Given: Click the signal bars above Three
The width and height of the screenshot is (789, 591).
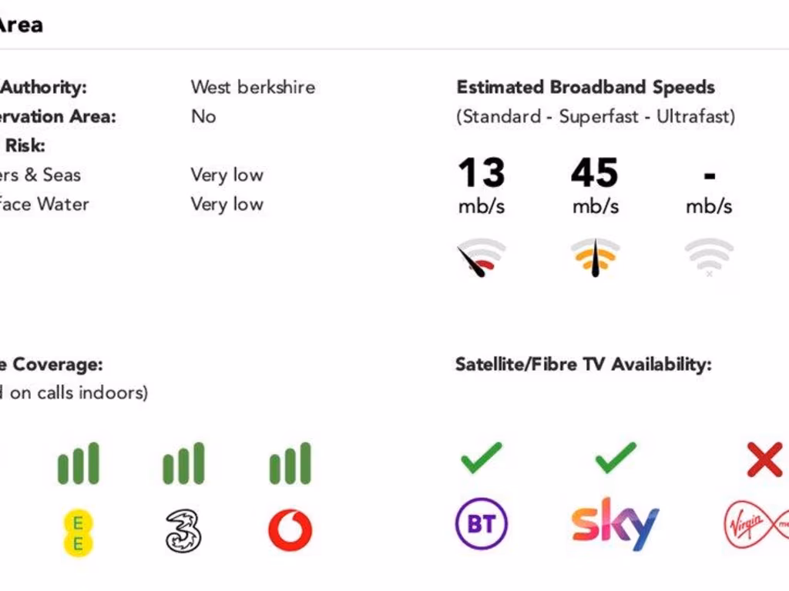Looking at the screenshot, I should coord(184,463).
